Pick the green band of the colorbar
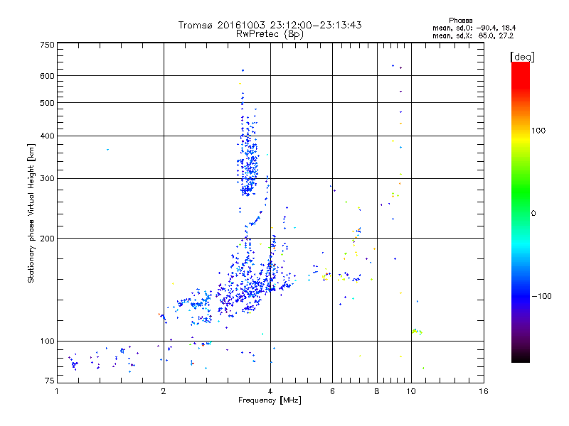Viewport: 569px width, 426px height. (x=521, y=192)
